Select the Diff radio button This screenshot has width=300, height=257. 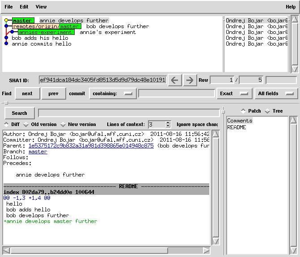(7, 124)
